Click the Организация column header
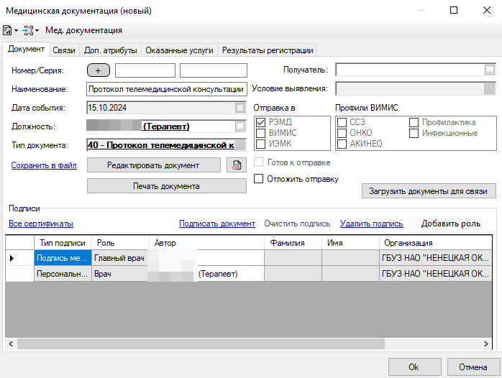This screenshot has height=378, width=502. pyautogui.click(x=435, y=243)
